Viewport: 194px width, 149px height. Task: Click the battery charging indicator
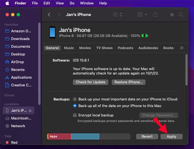pyautogui.click(x=145, y=36)
